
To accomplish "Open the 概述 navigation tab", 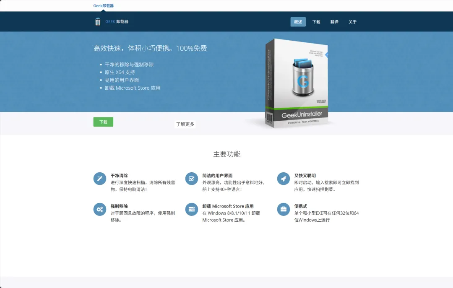I will click(298, 22).
